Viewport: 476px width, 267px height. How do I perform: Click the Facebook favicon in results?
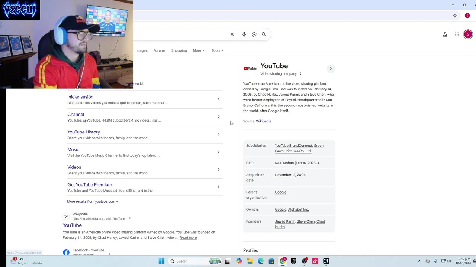[66, 252]
